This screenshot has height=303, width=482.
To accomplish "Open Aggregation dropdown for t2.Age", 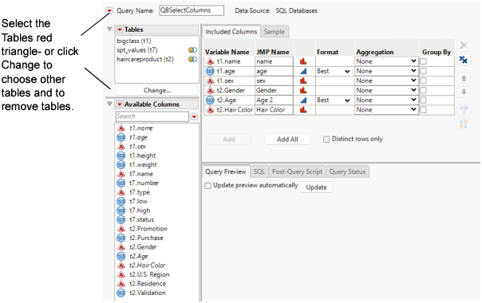I will point(386,100).
